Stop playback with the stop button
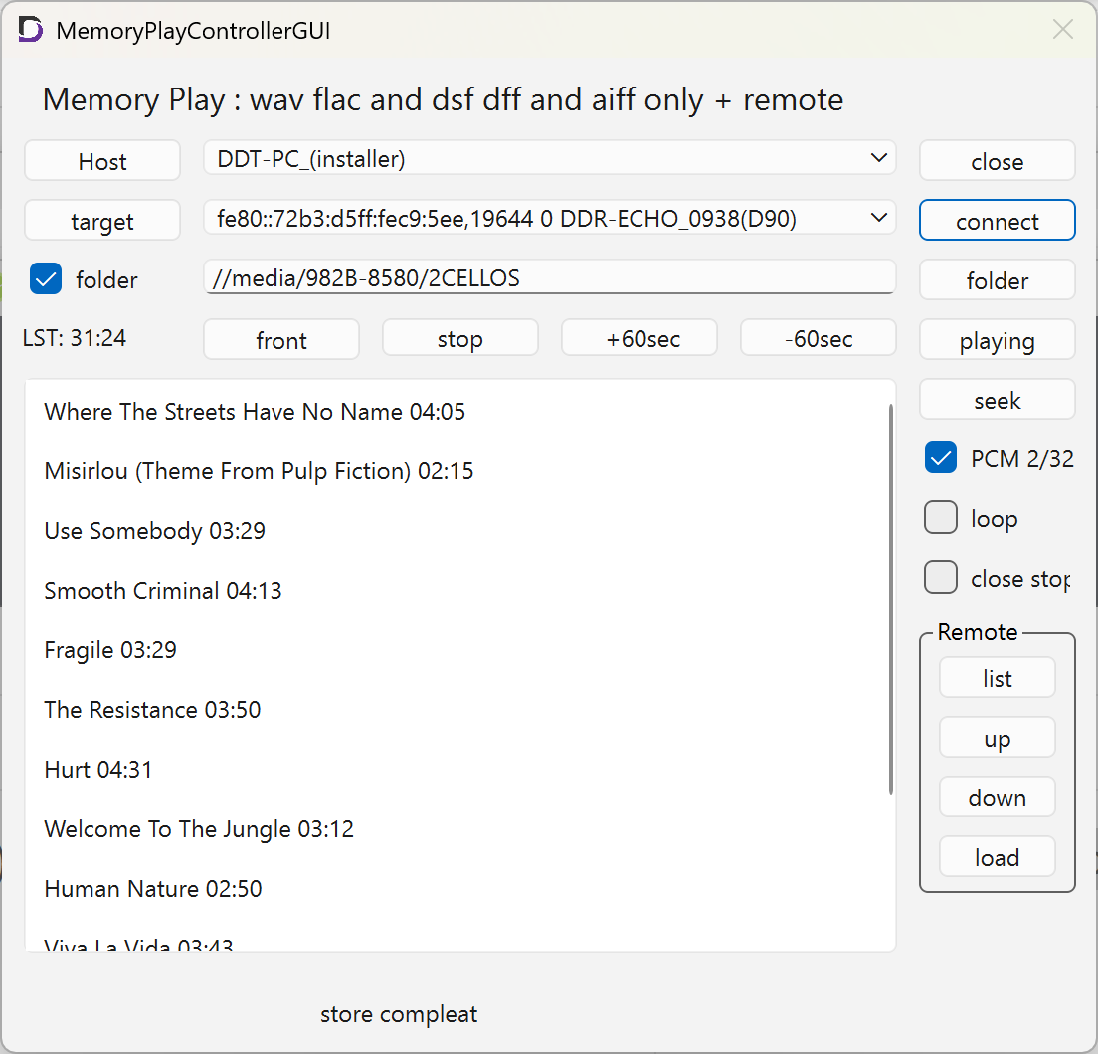The height and width of the screenshot is (1054, 1098). point(460,339)
